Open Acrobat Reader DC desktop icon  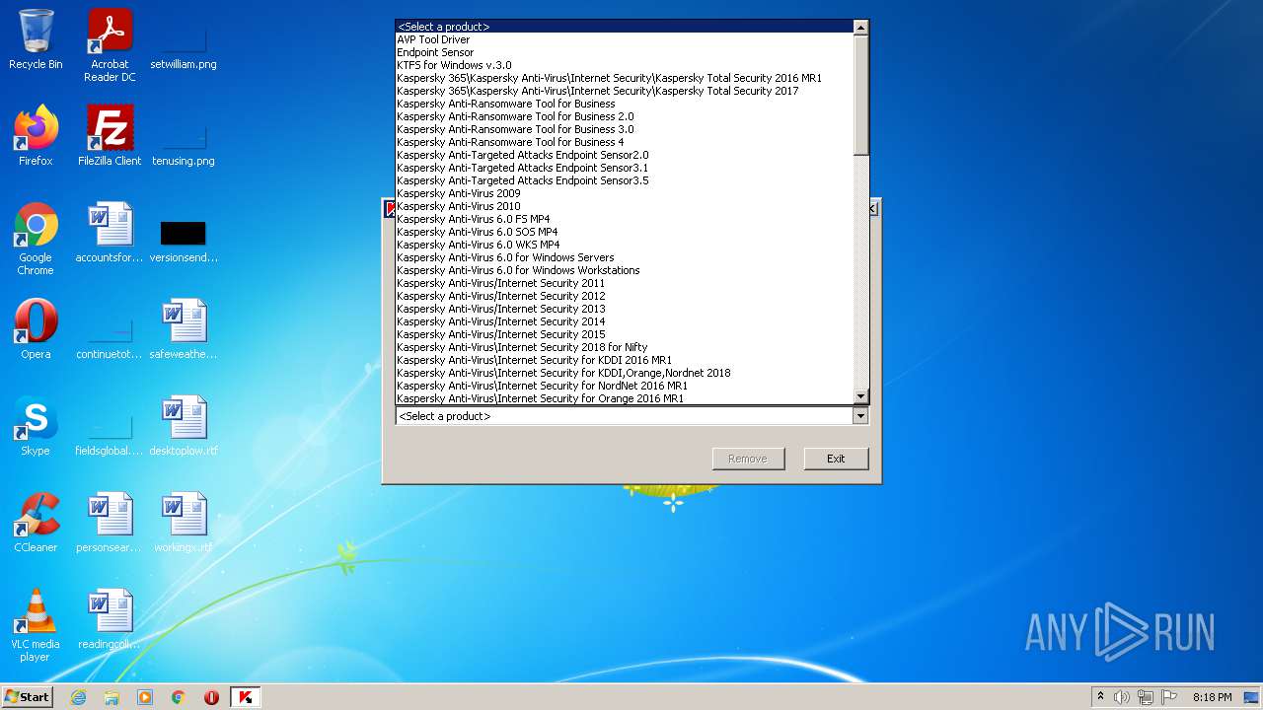[110, 45]
